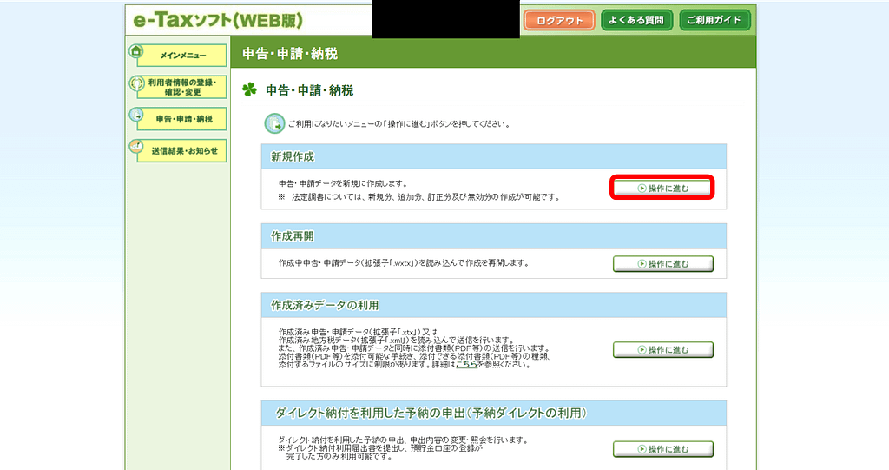This screenshot has height=470, width=889.
Task: Click the green 申告・申請・納税 title bar
Action: (x=493, y=54)
